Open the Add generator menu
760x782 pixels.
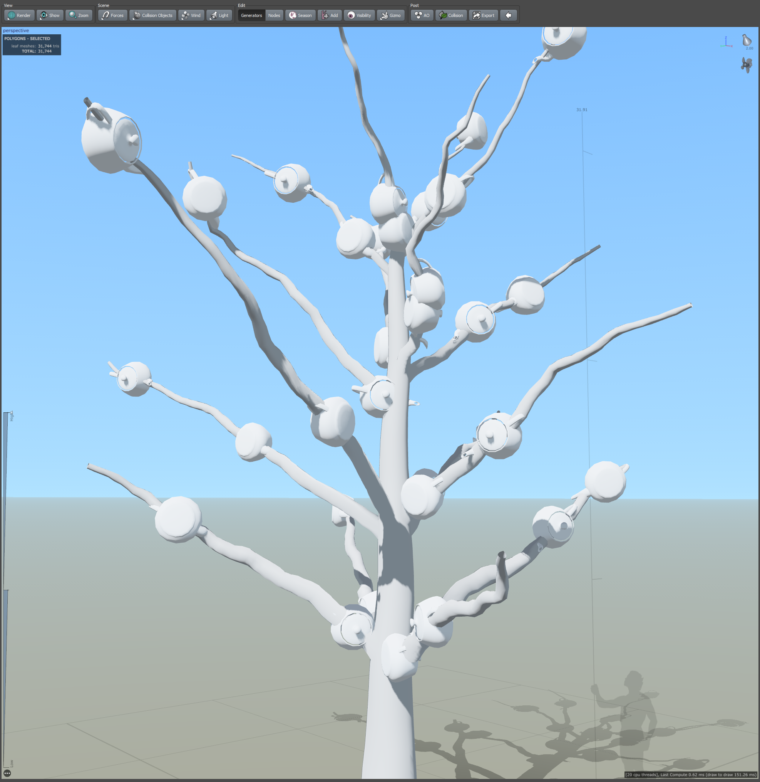pos(330,15)
